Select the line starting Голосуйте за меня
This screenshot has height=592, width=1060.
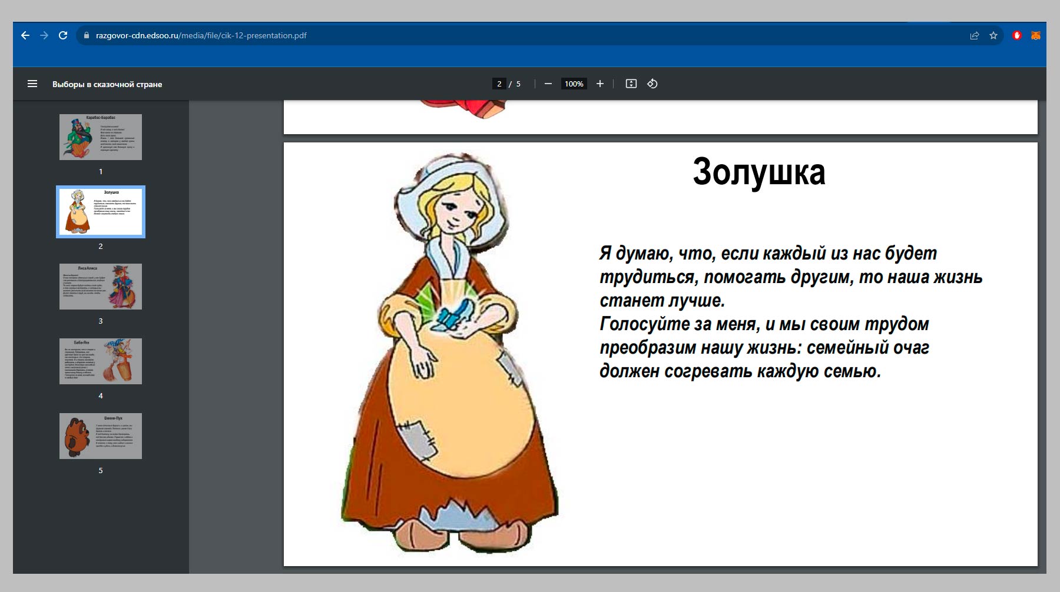[764, 324]
